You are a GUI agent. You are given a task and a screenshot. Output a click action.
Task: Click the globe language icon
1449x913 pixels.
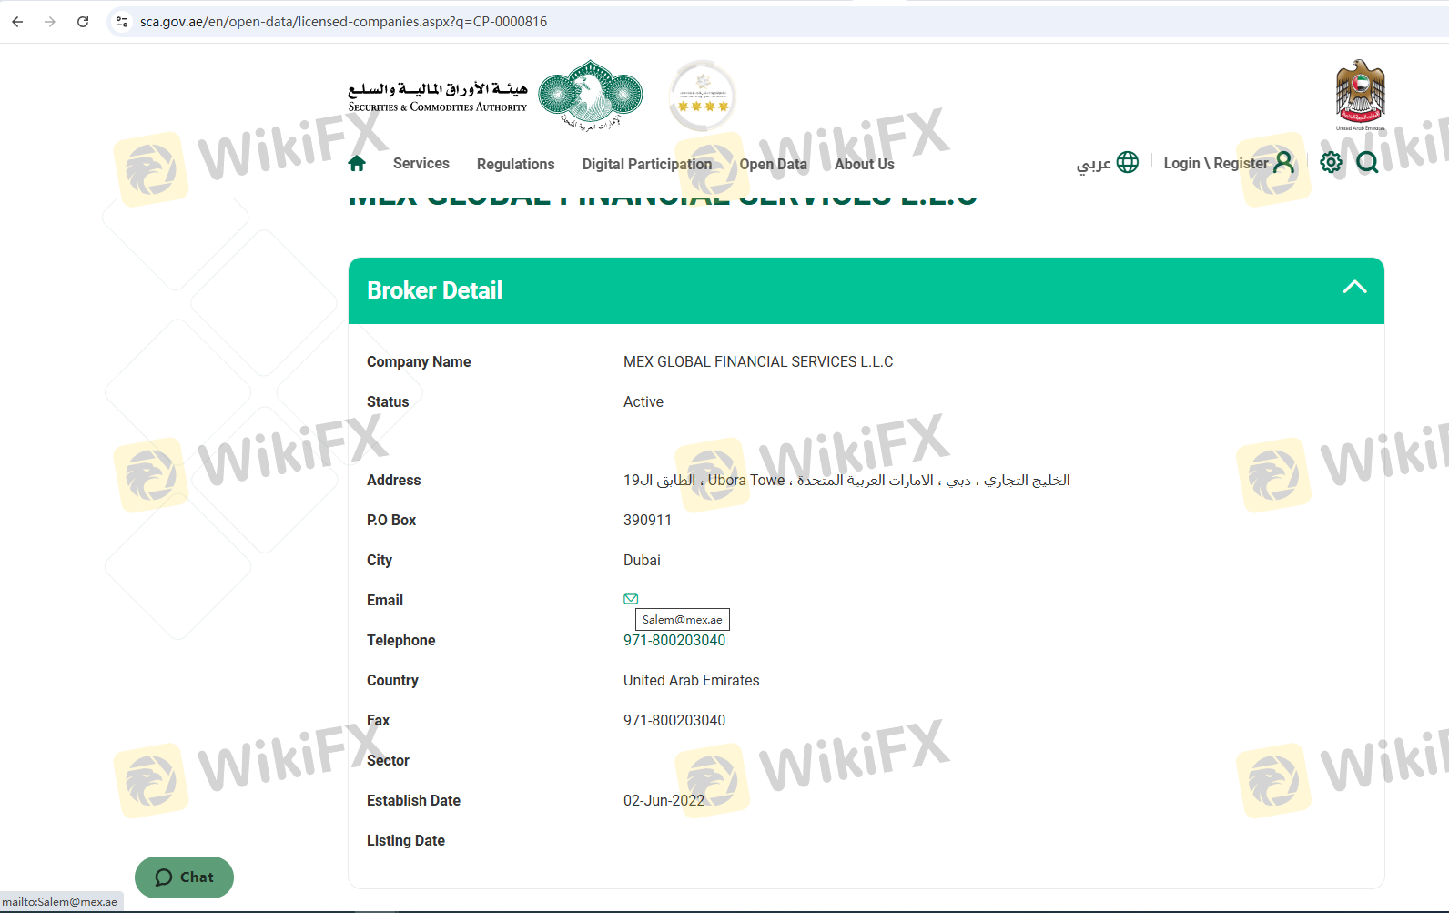(1128, 163)
